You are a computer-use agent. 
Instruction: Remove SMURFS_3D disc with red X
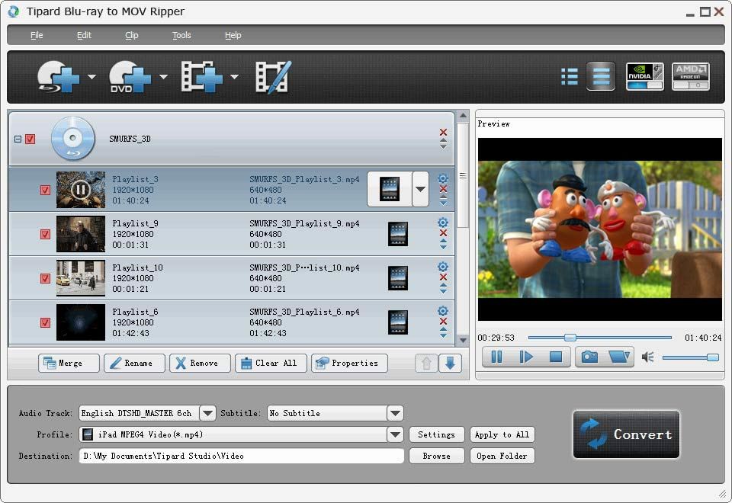tap(443, 133)
